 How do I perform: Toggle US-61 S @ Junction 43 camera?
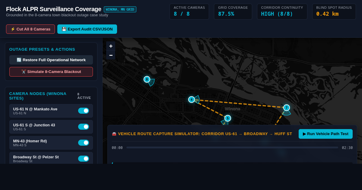(x=84, y=127)
